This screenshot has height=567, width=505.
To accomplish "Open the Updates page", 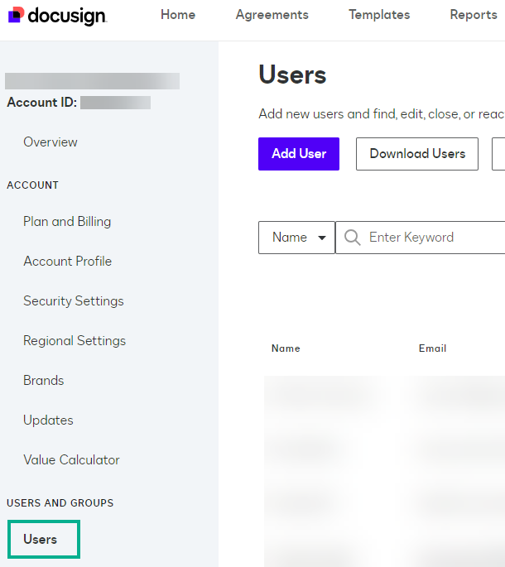I will point(48,420).
